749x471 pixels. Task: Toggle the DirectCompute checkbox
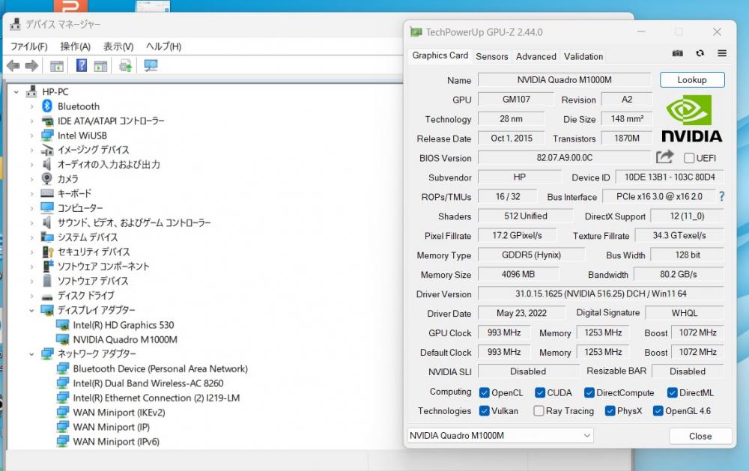[589, 392]
